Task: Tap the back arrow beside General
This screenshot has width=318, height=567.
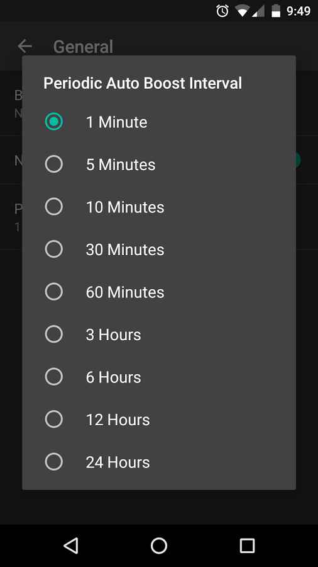Action: click(25, 46)
